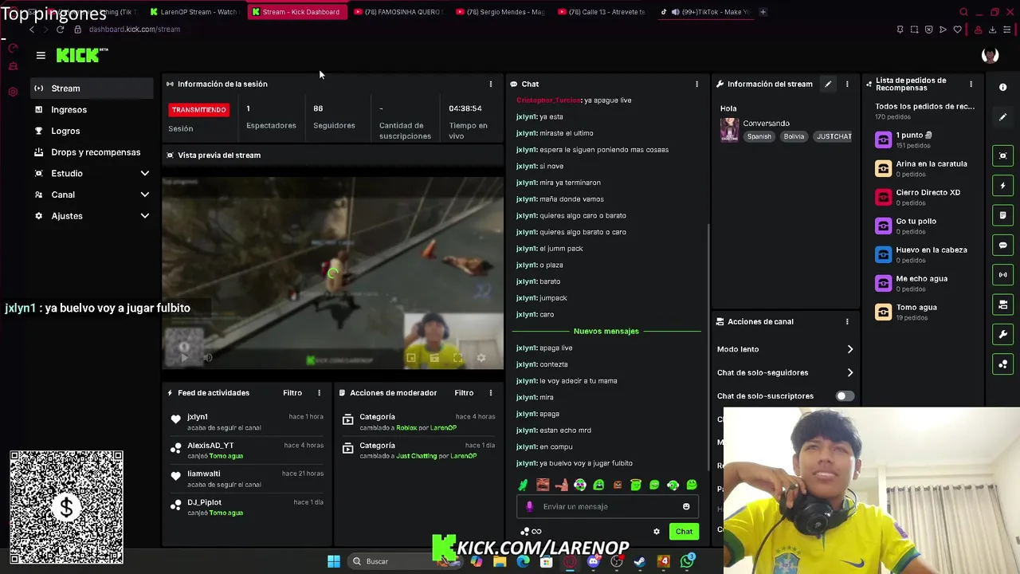1020x574 pixels.
Task: Open Acciones de moderador three-dot menu
Action: (491, 392)
